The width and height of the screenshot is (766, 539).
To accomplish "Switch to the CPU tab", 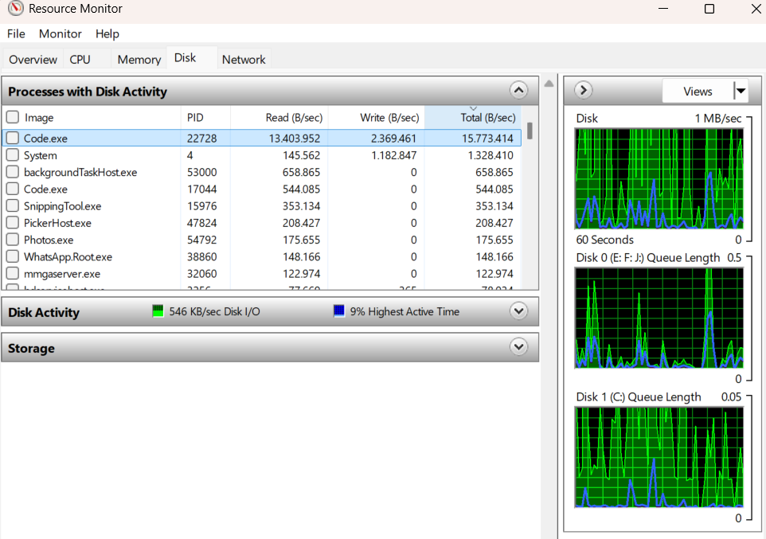I will (80, 60).
